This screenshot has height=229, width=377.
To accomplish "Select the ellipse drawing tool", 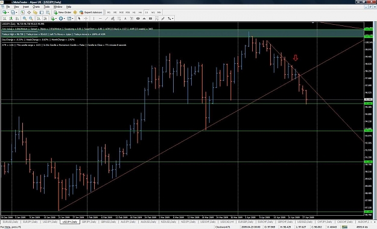I will (x=138, y=18).
